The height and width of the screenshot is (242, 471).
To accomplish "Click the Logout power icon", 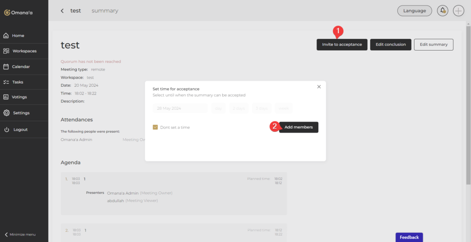I will click(6, 130).
